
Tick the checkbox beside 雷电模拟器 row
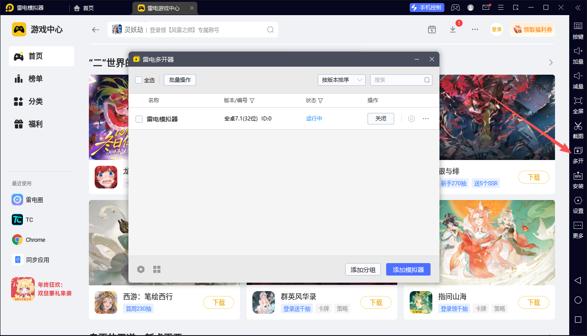[x=139, y=119]
